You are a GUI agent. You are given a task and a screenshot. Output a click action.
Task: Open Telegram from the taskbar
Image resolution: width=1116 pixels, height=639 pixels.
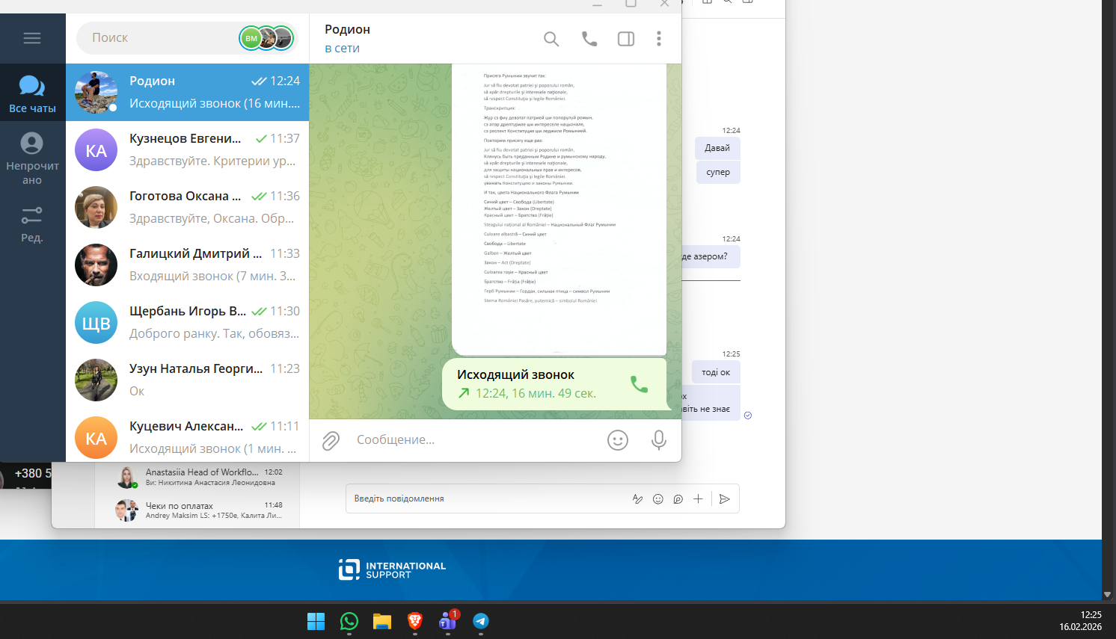[481, 621]
